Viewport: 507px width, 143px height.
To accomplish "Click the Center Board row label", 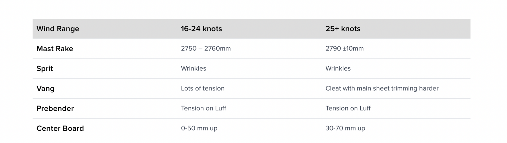I will click(60, 128).
